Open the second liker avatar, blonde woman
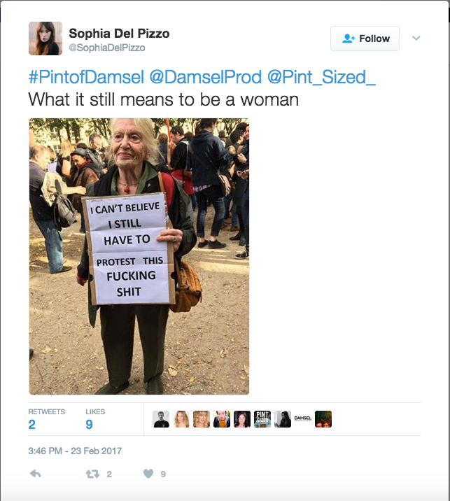This screenshot has height=501, width=450. (181, 419)
